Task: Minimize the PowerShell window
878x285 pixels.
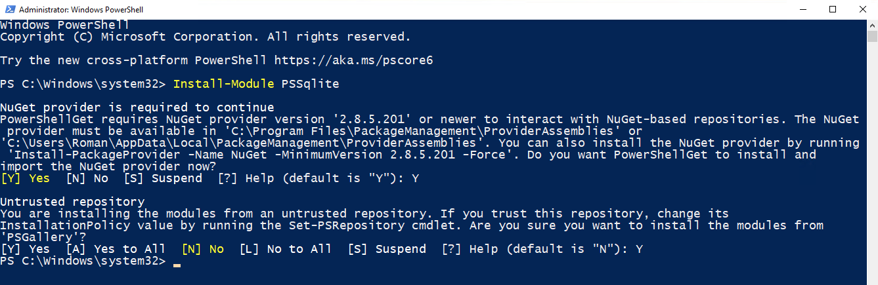Action: pyautogui.click(x=802, y=10)
